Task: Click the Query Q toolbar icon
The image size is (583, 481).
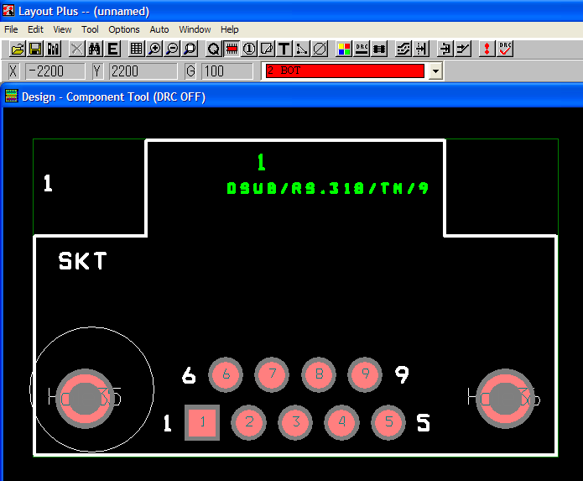Action: 213,49
